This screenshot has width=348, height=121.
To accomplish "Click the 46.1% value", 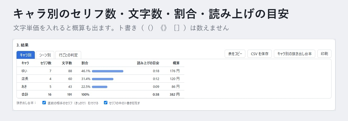I will 86,71.
